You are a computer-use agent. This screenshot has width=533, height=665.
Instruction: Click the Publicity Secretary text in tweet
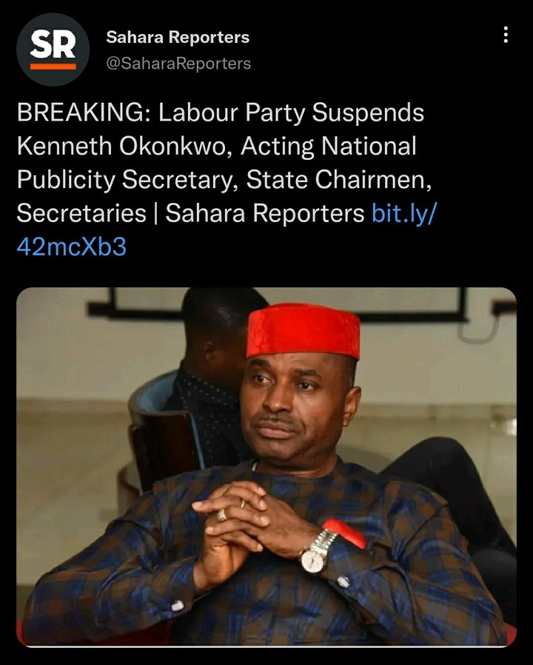(124, 180)
